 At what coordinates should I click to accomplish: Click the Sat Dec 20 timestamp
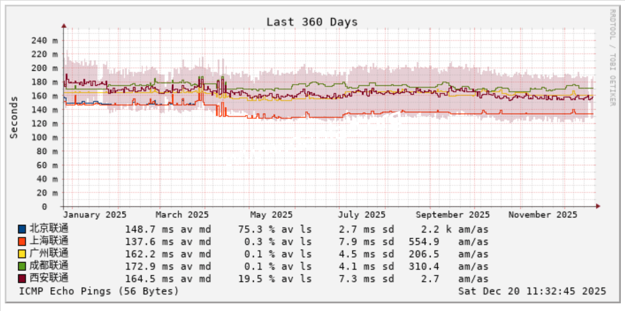click(532, 291)
